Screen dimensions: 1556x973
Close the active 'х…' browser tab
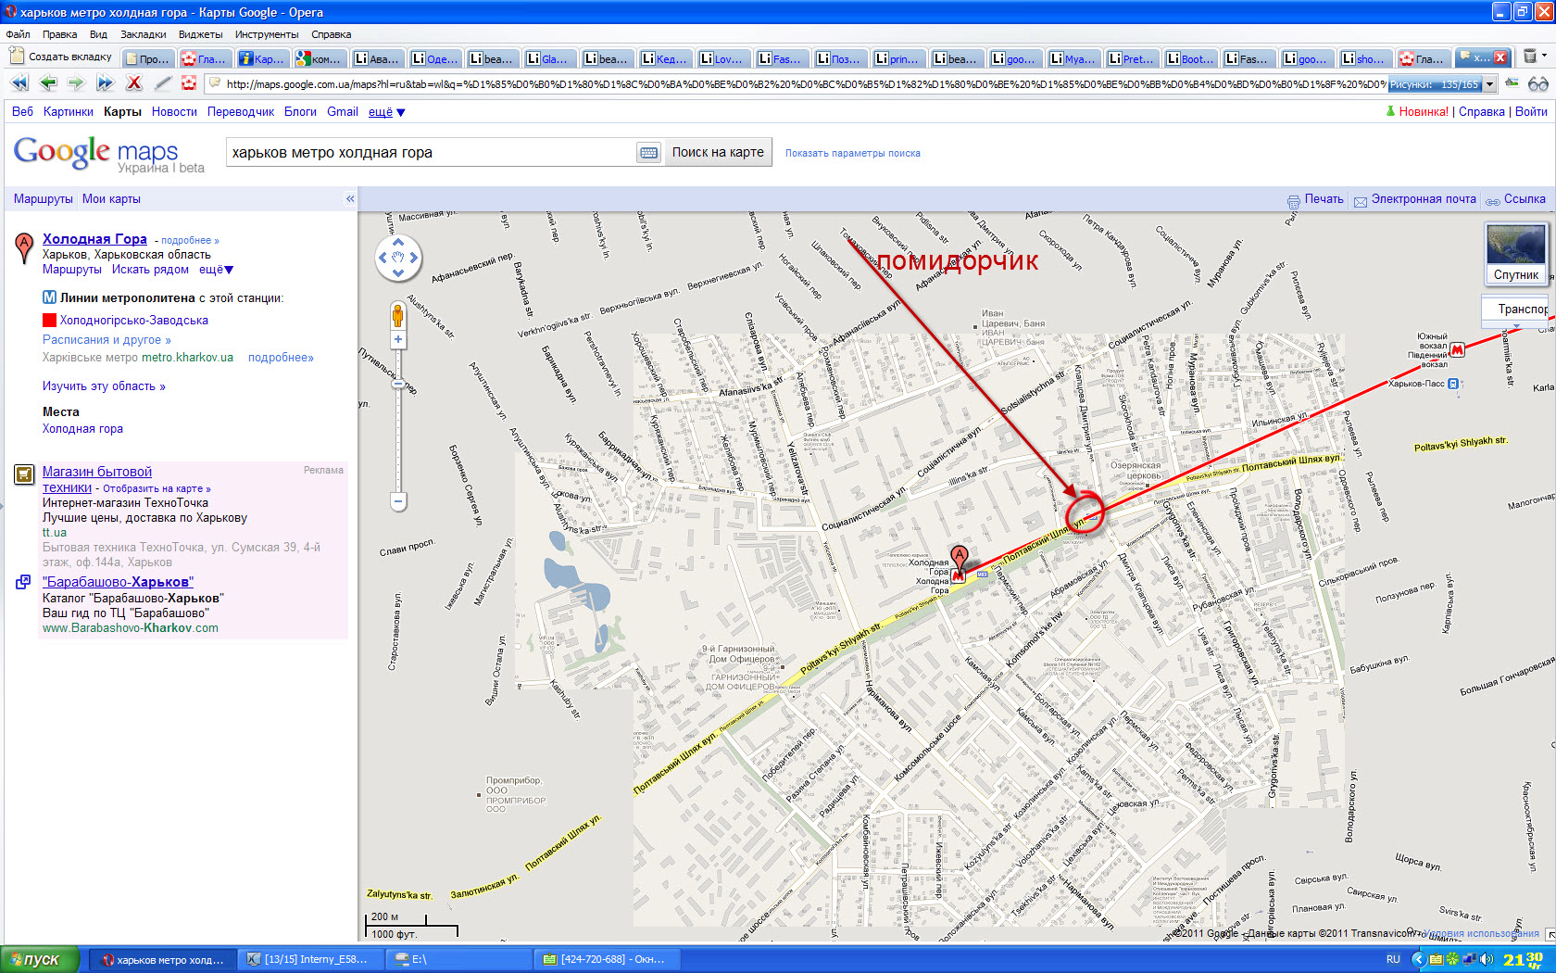[1500, 57]
